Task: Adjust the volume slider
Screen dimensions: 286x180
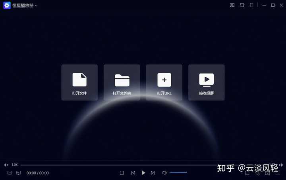Action: [178, 173]
